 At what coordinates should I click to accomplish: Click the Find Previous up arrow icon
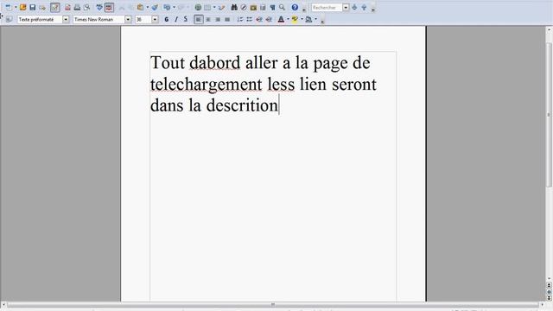[364, 8]
